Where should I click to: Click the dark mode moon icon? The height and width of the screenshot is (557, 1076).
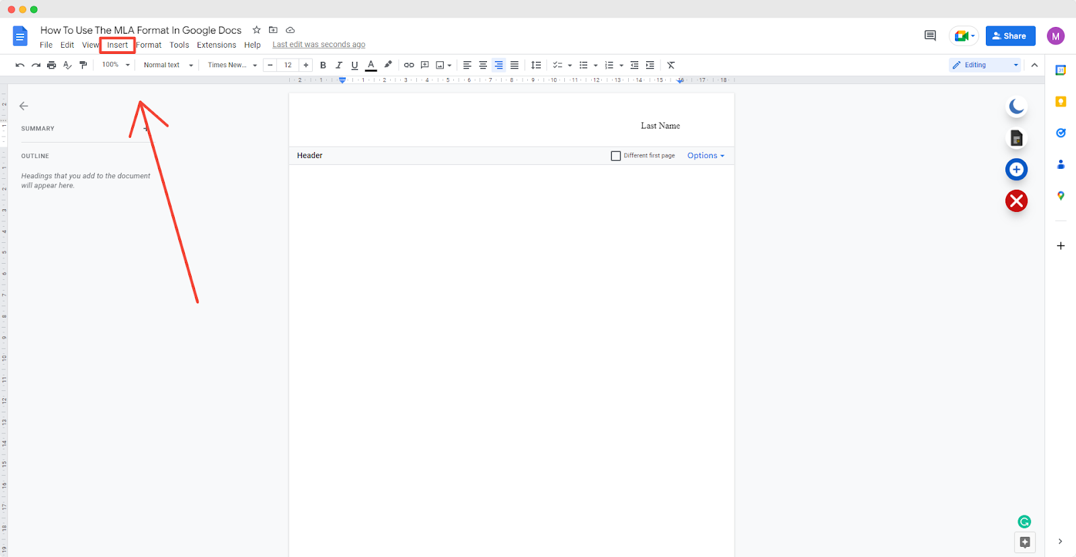coord(1016,106)
